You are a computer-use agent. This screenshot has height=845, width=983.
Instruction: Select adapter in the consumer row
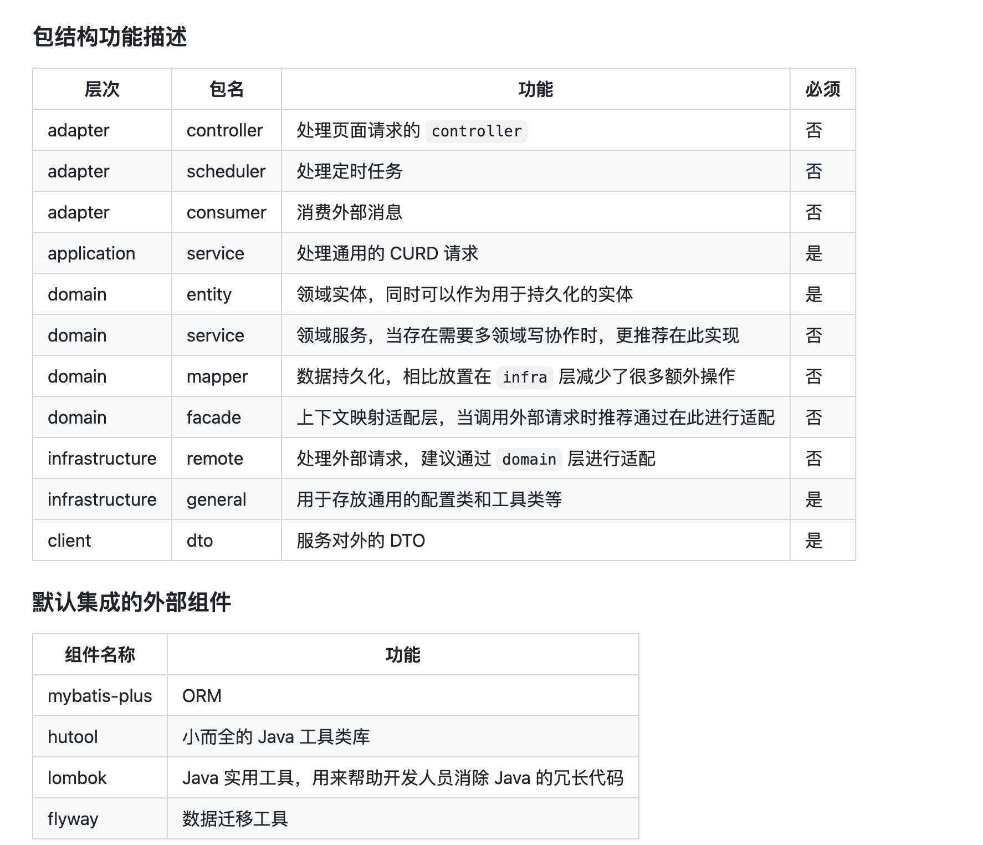pyautogui.click(x=78, y=212)
